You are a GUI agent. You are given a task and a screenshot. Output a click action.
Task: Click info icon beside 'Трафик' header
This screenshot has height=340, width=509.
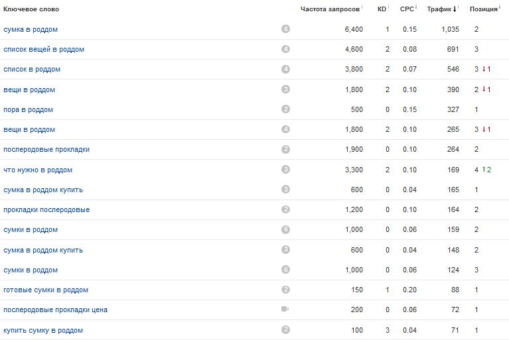point(458,7)
